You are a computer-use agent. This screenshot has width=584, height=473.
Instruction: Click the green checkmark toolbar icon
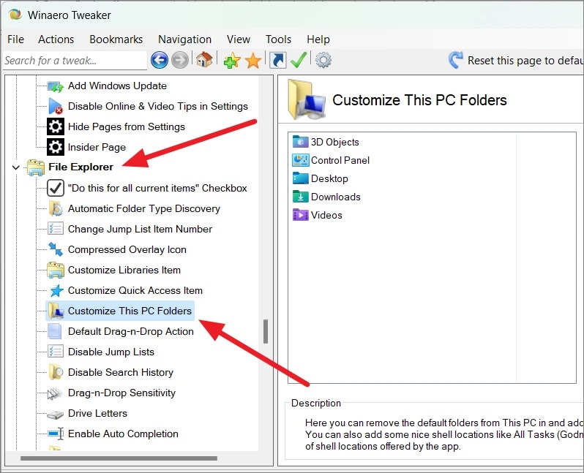tap(299, 60)
